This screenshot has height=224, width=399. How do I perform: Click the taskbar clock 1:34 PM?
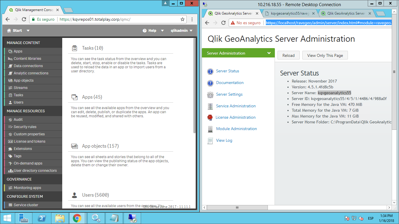point(386,216)
